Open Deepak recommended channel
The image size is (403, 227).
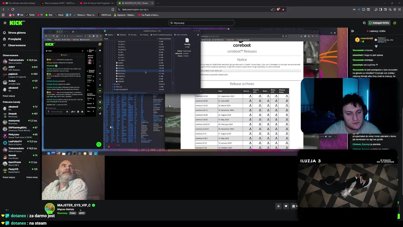[x=20, y=115]
